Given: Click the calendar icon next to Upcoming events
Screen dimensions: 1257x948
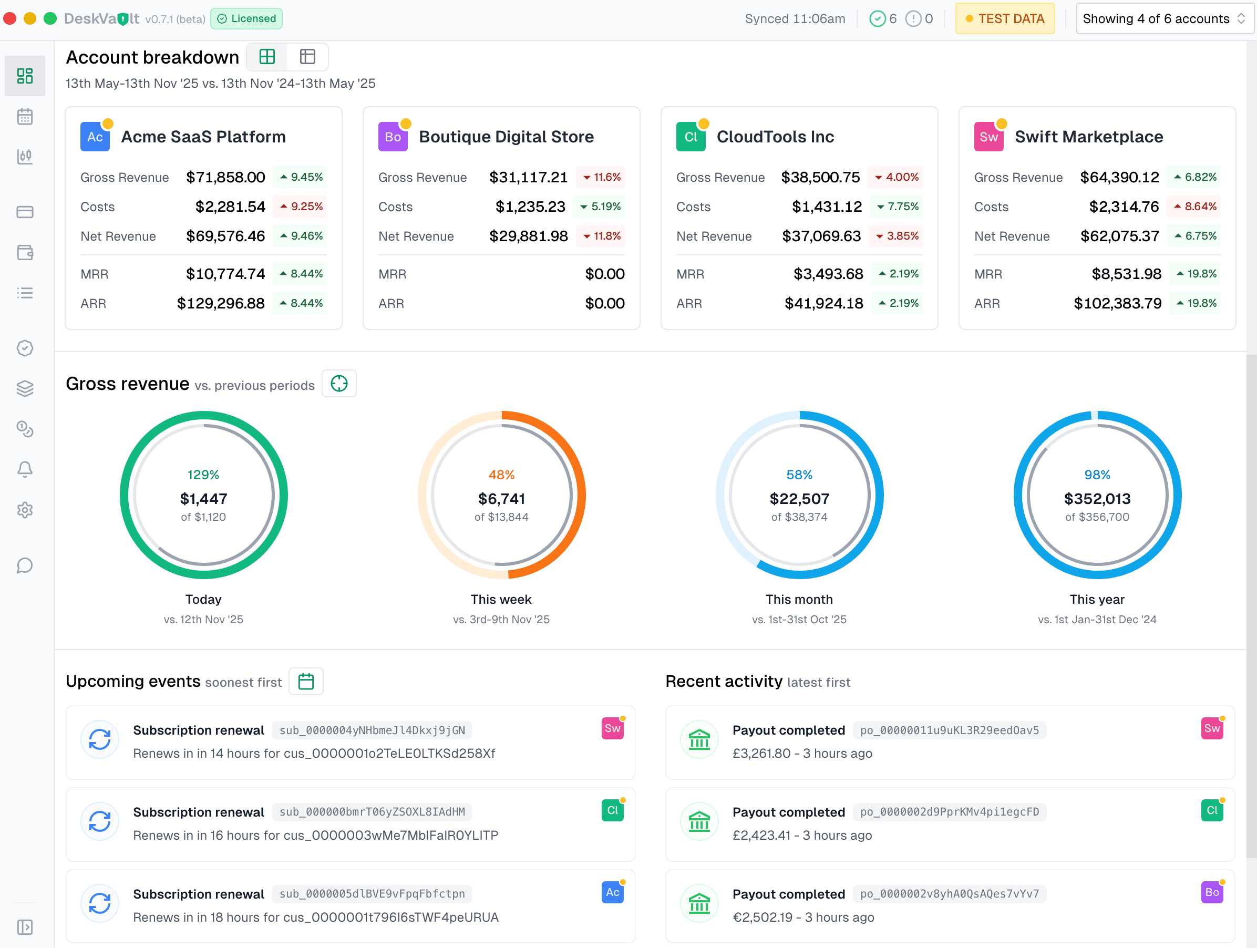Looking at the screenshot, I should click(306, 681).
